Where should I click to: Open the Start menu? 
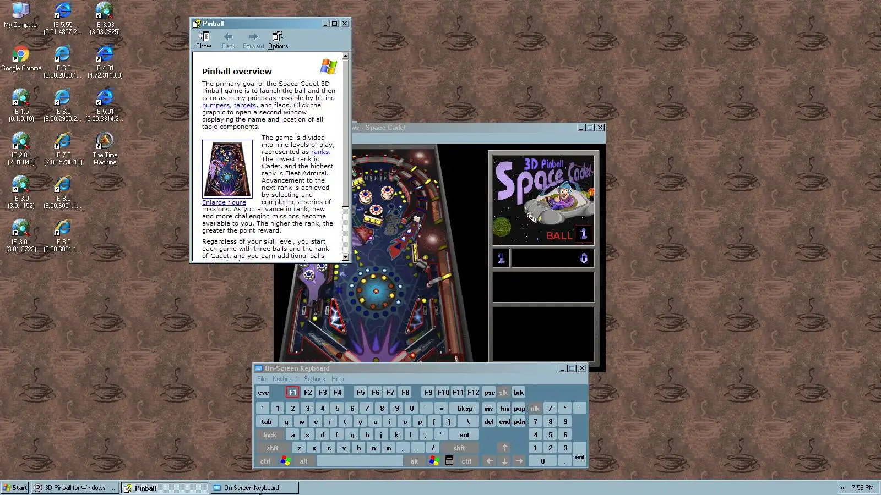click(x=15, y=488)
